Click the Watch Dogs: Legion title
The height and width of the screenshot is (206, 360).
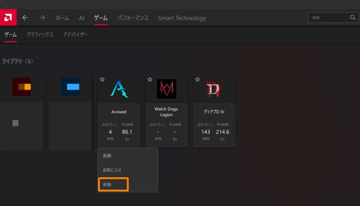pyautogui.click(x=166, y=112)
